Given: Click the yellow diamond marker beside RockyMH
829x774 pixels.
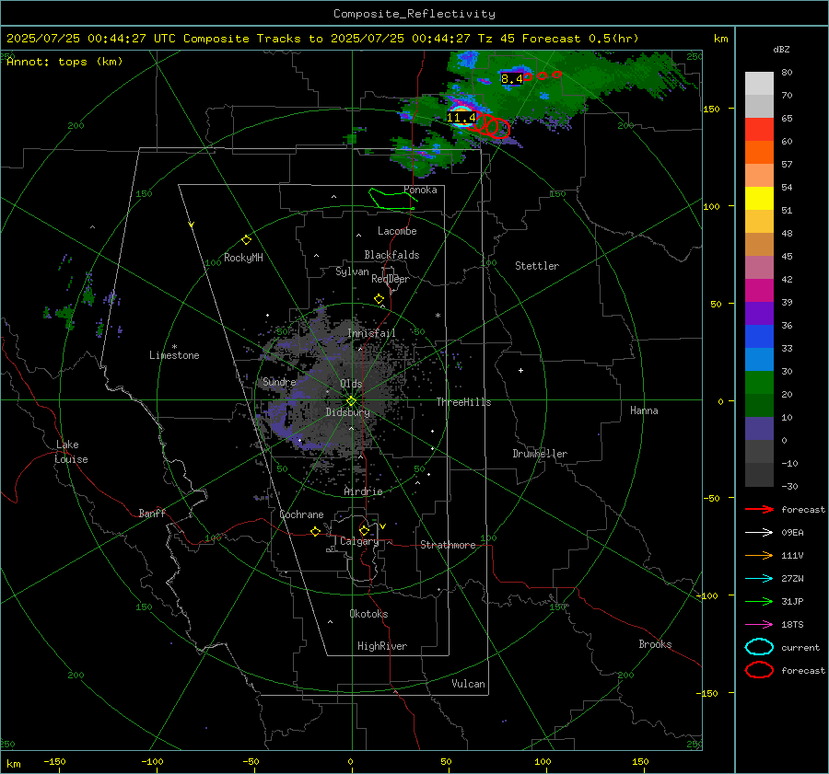Looking at the screenshot, I should [x=246, y=240].
